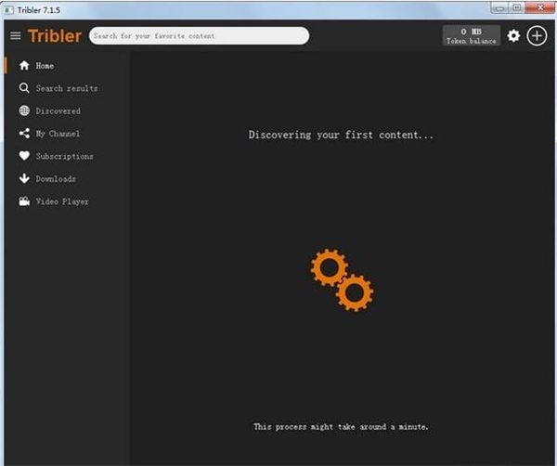Open the Video Player page
Screen dimensions: 557x466
click(62, 201)
